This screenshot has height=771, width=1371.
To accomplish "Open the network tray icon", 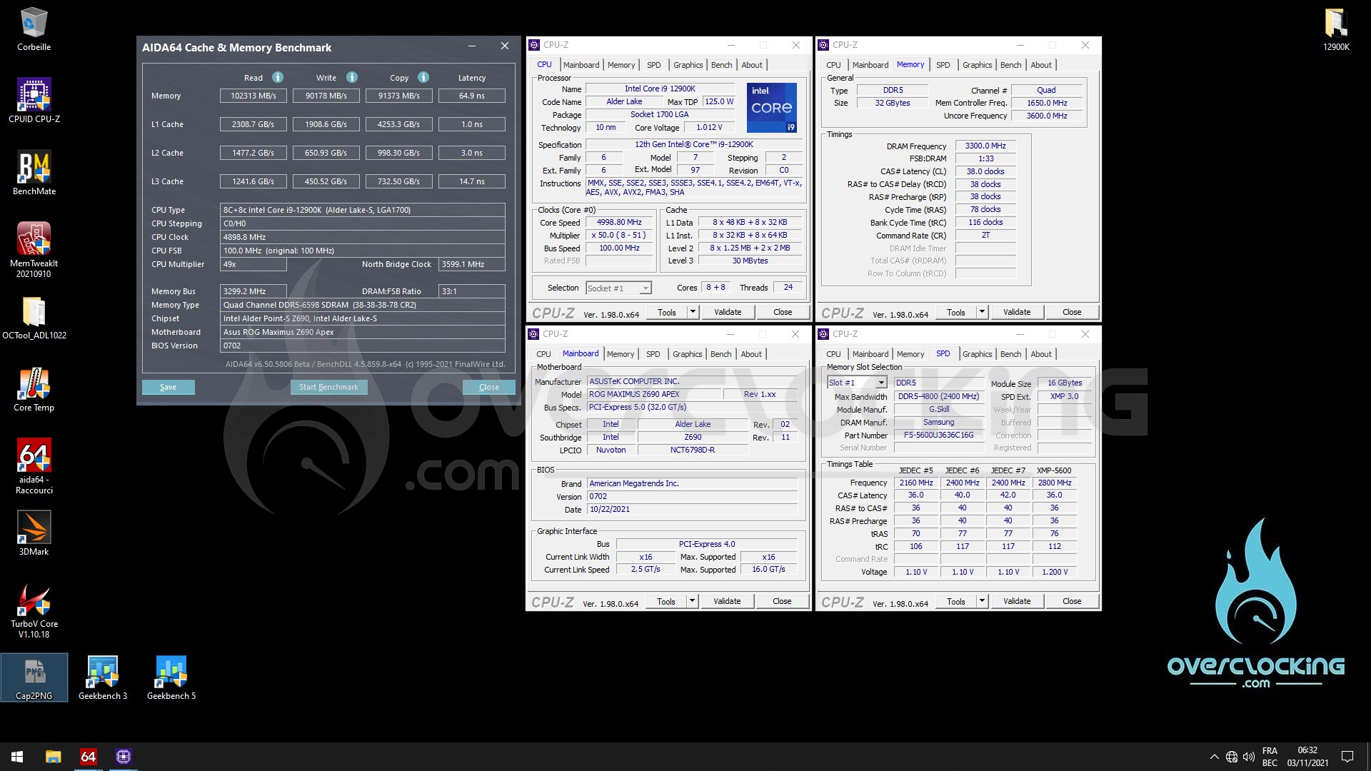I will 1232,757.
